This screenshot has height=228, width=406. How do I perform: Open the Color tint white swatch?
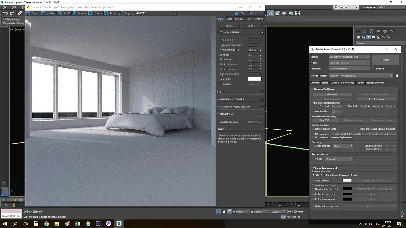pos(255,79)
